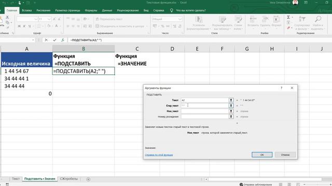
Task: Toggle Normal view in status bar
Action: coord(280,184)
